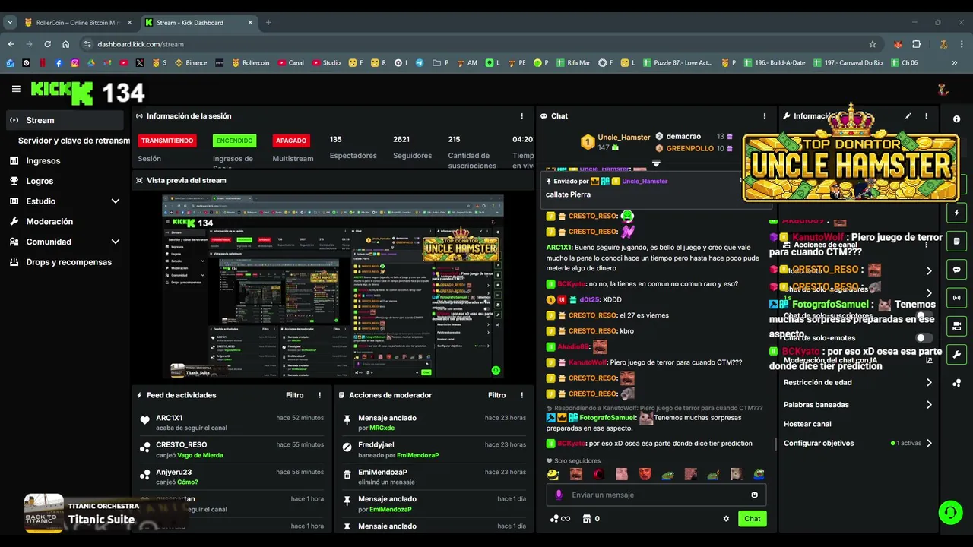Open Filtro in Acciones de moderador
The image size is (973, 547).
click(x=497, y=395)
